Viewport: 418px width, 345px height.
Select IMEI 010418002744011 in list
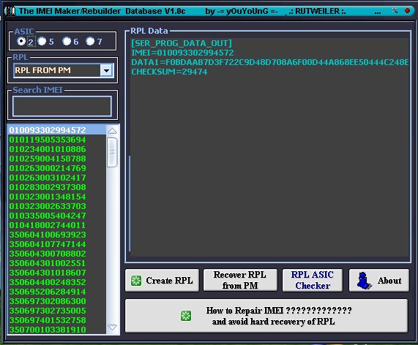(57, 225)
